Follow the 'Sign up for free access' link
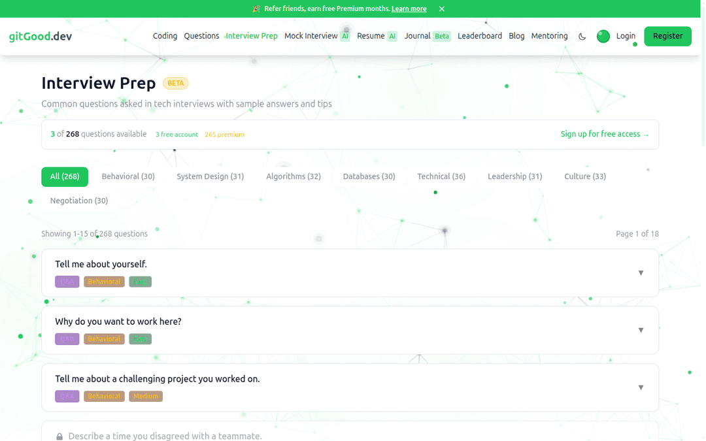Viewport: 706px width, 441px height. 605,134
